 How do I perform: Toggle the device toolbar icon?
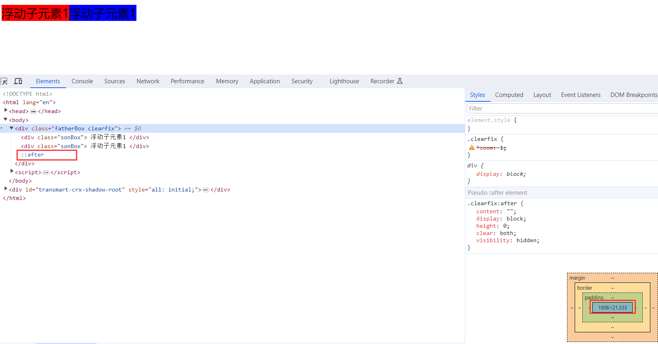point(18,81)
